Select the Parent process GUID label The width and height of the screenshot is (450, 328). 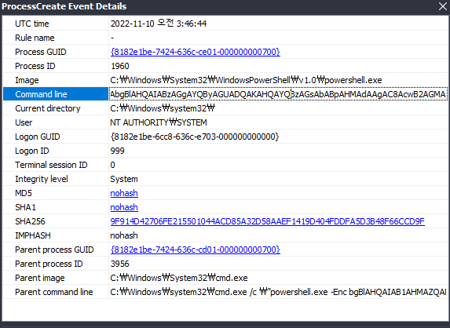tap(54, 250)
